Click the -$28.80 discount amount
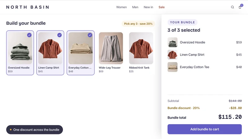 click(235, 108)
